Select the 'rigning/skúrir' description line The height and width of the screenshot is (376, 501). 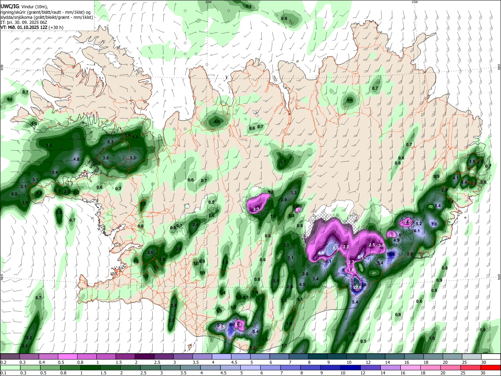click(46, 12)
